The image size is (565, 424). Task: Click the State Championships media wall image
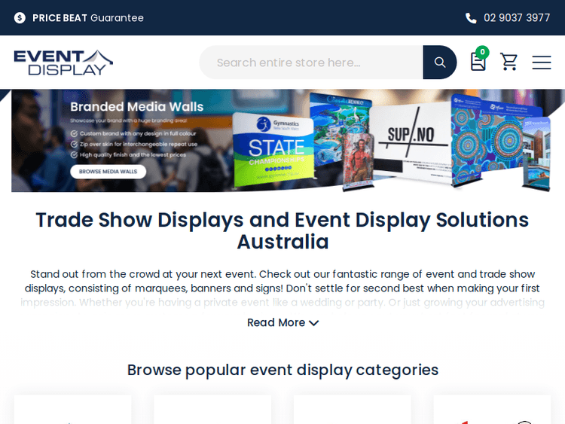273,150
